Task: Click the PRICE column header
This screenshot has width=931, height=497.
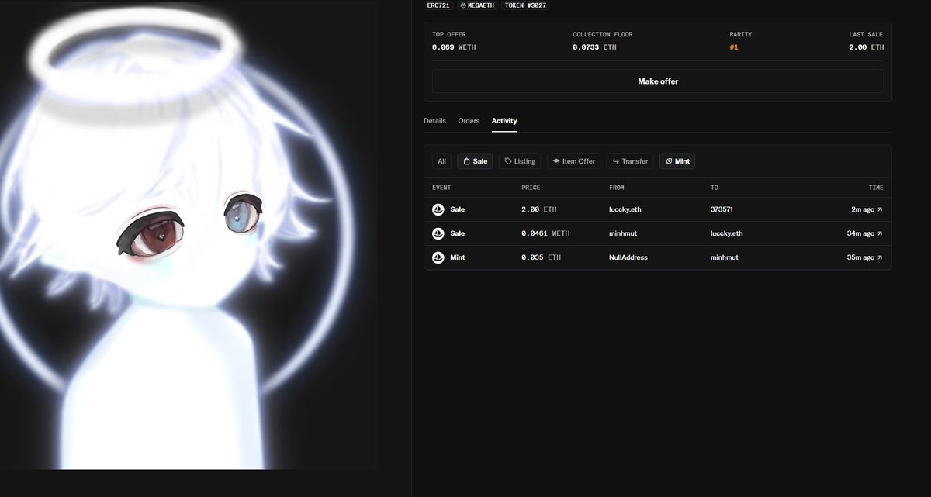Action: click(x=531, y=188)
